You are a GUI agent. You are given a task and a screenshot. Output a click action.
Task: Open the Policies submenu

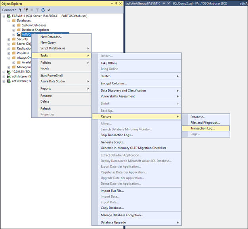coord(61,63)
